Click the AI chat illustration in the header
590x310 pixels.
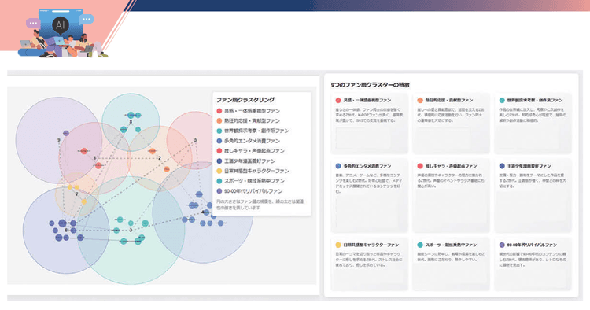pyautogui.click(x=63, y=34)
